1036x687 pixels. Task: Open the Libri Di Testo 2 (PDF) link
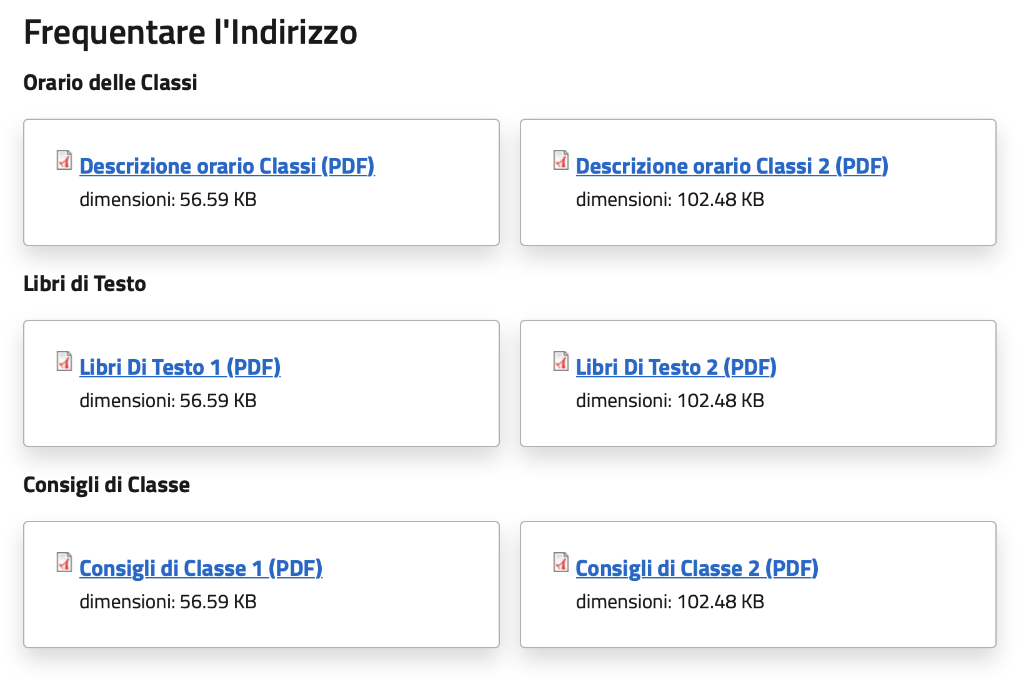tap(676, 367)
